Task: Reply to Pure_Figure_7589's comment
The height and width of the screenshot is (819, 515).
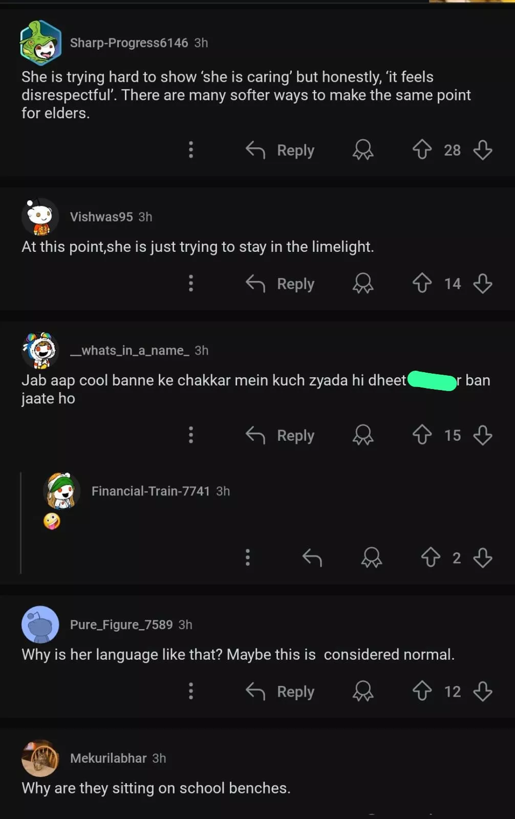Action: click(x=280, y=692)
